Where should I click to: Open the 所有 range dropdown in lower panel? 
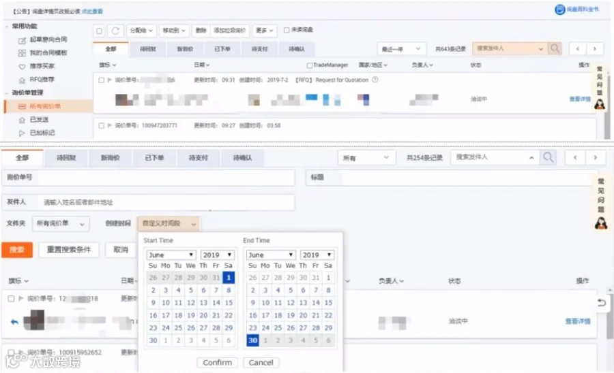pyautogui.click(x=366, y=158)
